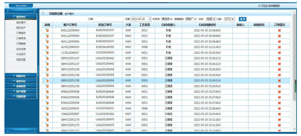Click red X for SBNY22051158 MXF row
301x136 pixels.
(x=279, y=69)
